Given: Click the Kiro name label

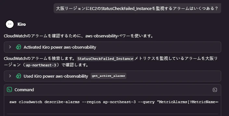Looking at the screenshot, I should coord(22,24).
